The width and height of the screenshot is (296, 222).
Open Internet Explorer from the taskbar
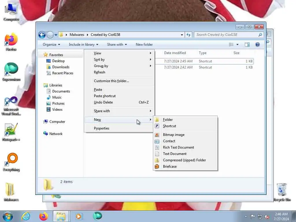pyautogui.click(x=26, y=216)
